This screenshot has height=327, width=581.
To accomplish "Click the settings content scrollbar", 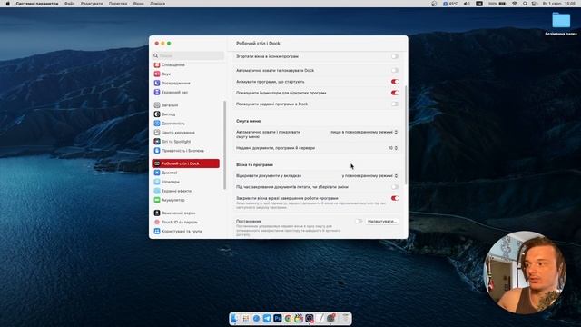I will [406, 134].
